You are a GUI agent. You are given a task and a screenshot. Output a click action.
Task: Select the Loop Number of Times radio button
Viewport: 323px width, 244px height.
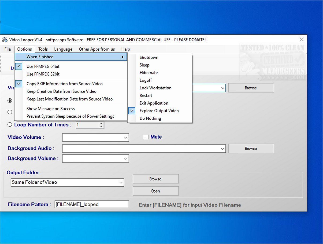[10, 125]
